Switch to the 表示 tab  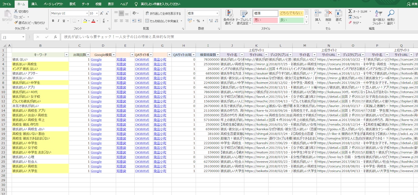pos(111,4)
